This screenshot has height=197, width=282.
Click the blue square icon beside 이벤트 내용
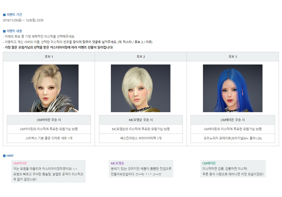pyautogui.click(x=4, y=31)
